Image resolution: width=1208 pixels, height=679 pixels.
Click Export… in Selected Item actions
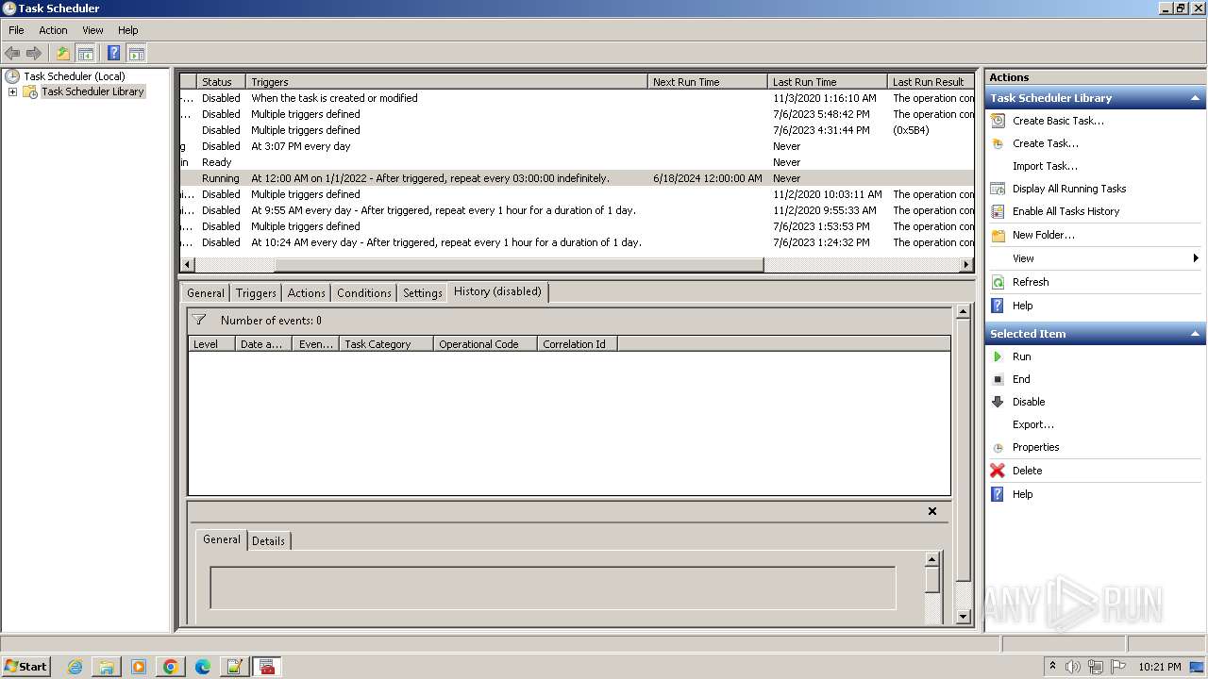pyautogui.click(x=1033, y=424)
